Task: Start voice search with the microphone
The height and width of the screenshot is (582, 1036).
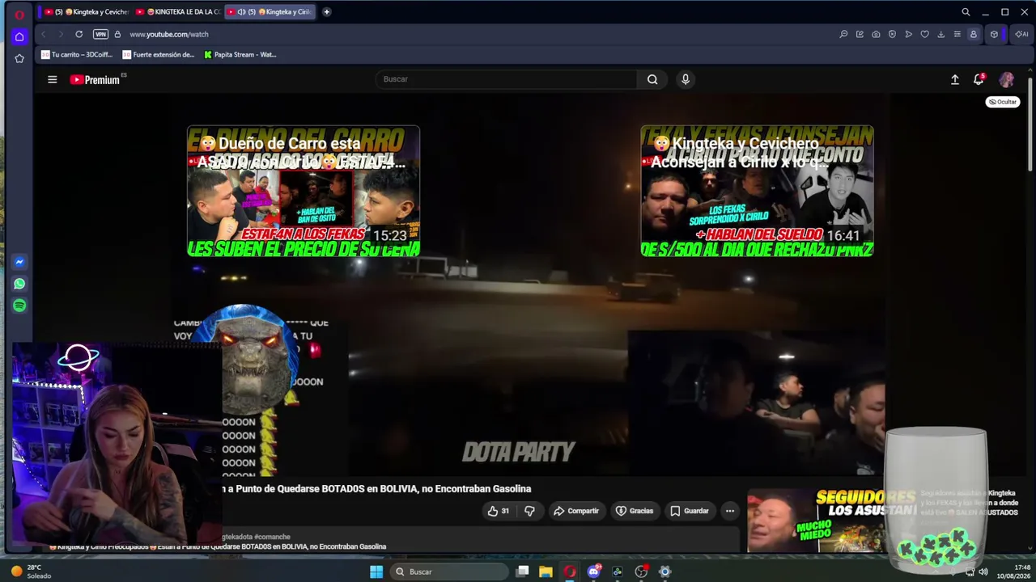Action: [686, 79]
